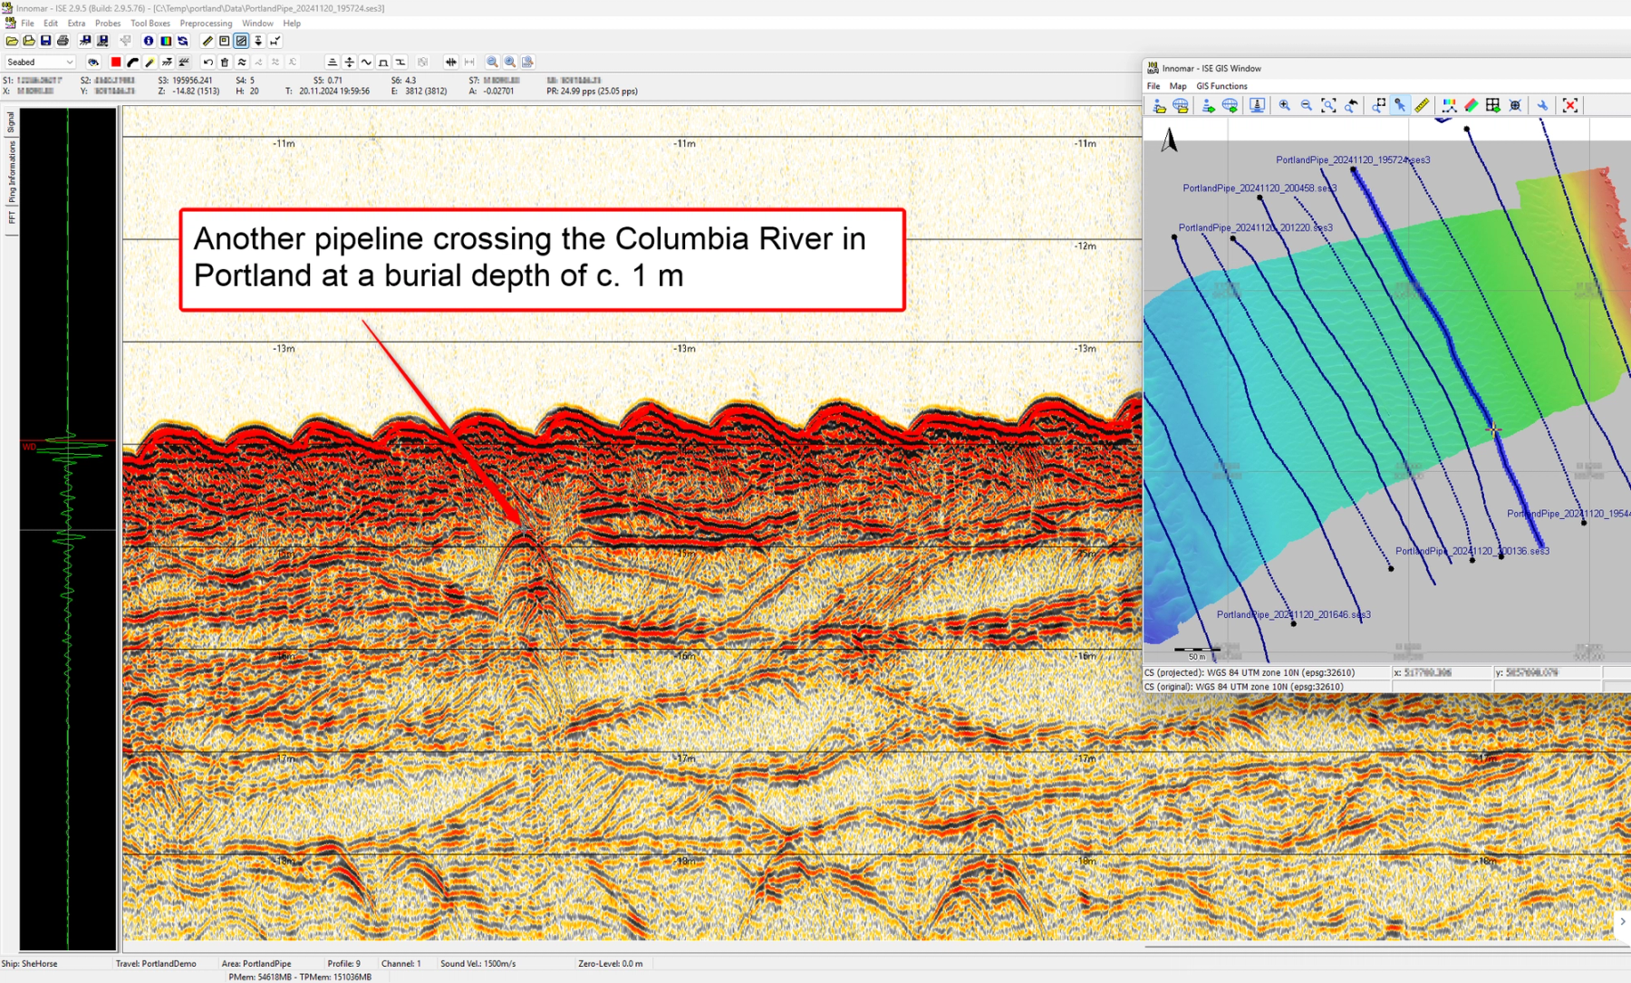Select PortlandPipe_20241120_201646.ses3 label on map
Screen dimensions: 1631x983
click(1293, 614)
